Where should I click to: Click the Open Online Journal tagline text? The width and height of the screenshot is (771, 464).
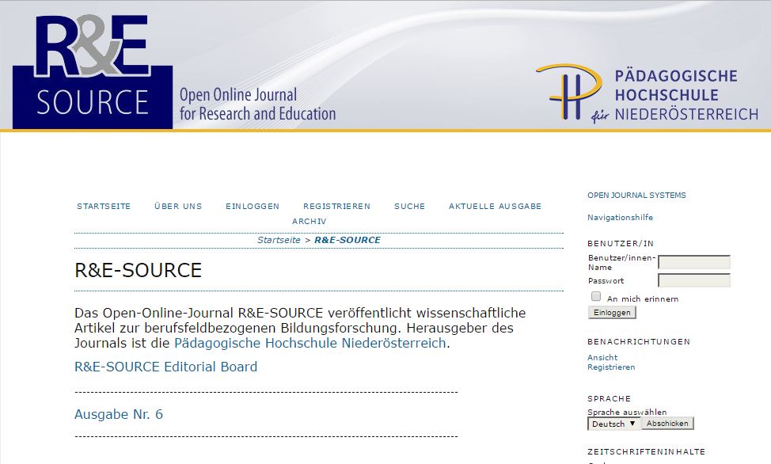coord(257,104)
